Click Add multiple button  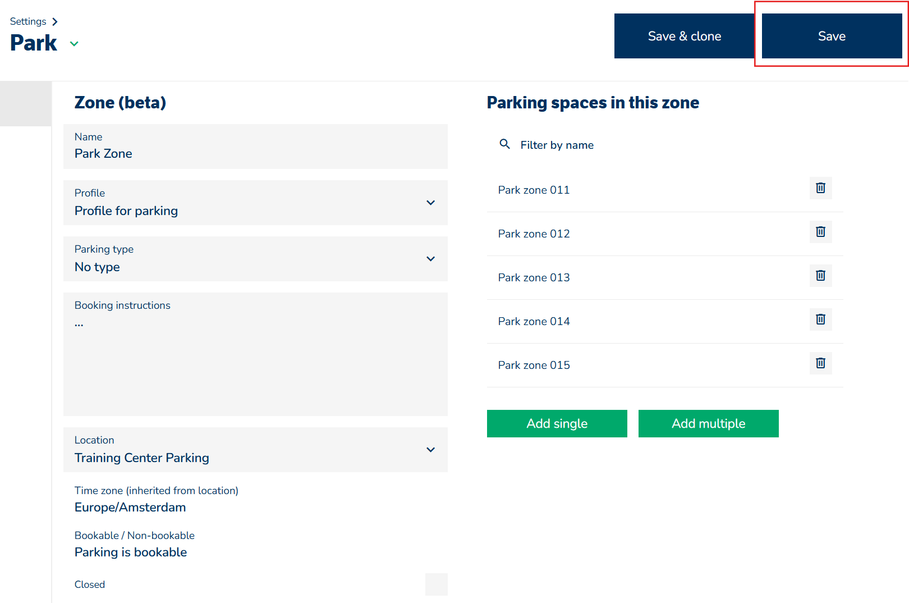coord(708,423)
